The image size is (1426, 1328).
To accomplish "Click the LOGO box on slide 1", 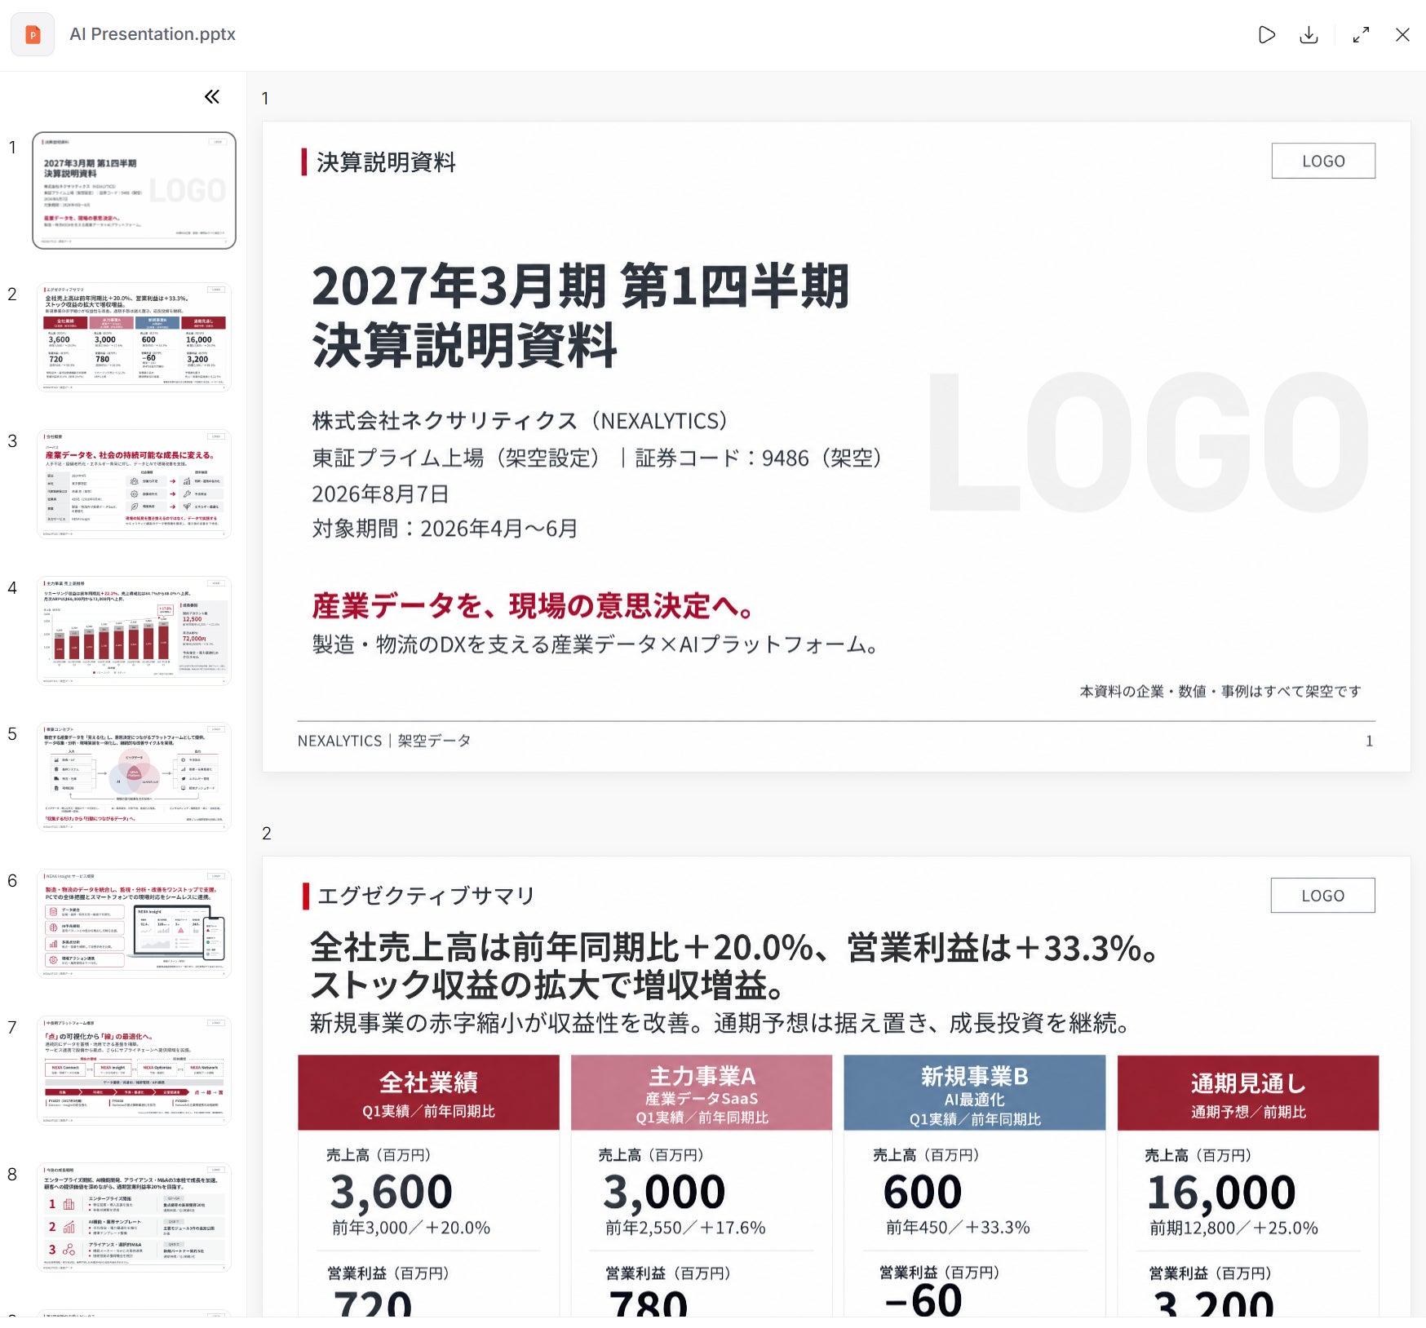I will pyautogui.click(x=1323, y=161).
